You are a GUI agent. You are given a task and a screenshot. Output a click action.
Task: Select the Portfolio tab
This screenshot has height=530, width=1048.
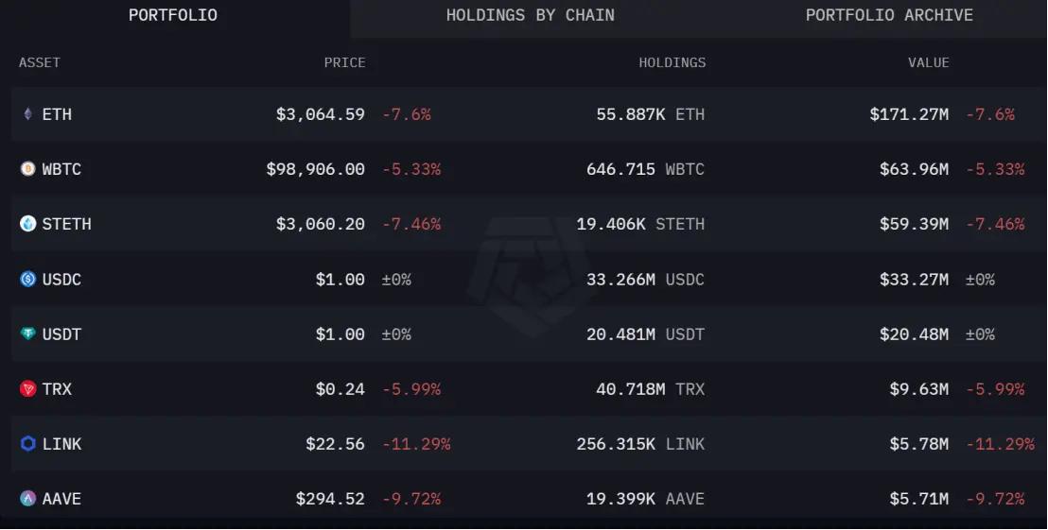(x=172, y=15)
